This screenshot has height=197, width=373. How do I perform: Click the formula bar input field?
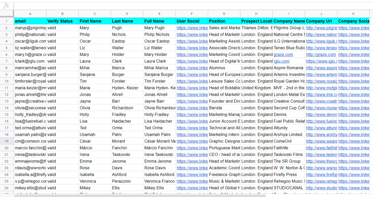click(x=193, y=6)
